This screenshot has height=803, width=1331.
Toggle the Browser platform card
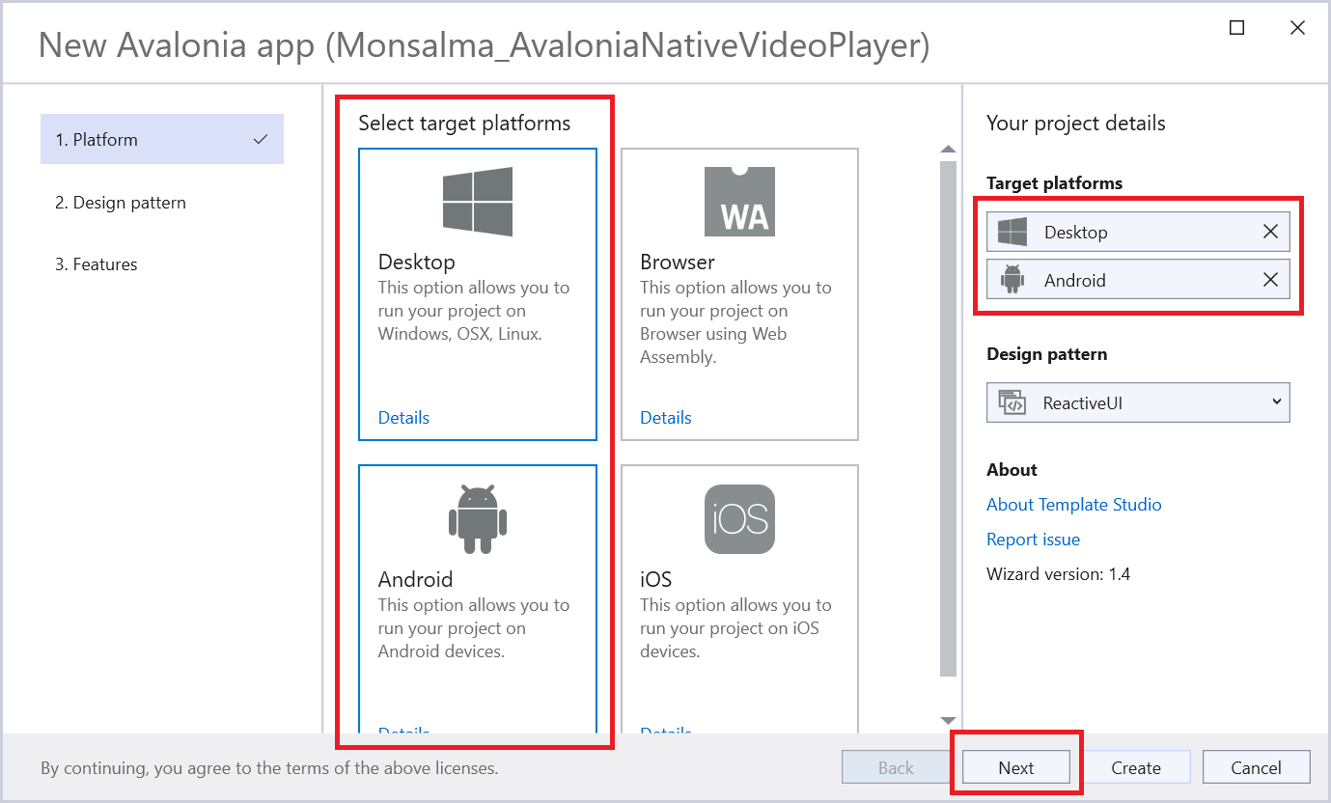coord(739,294)
